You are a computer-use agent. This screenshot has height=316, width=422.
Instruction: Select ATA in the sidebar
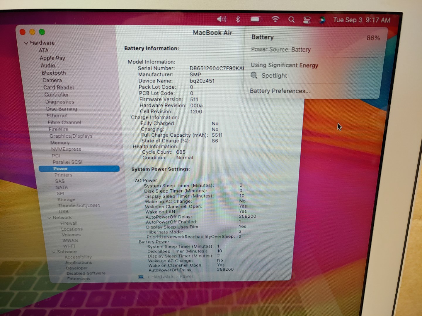point(44,50)
